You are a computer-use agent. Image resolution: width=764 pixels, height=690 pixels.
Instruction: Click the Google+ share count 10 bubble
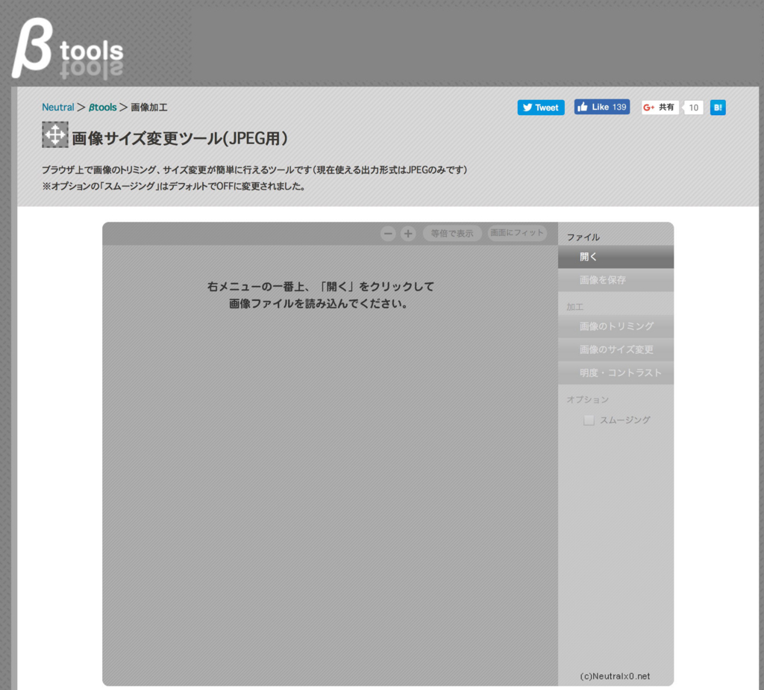(694, 108)
